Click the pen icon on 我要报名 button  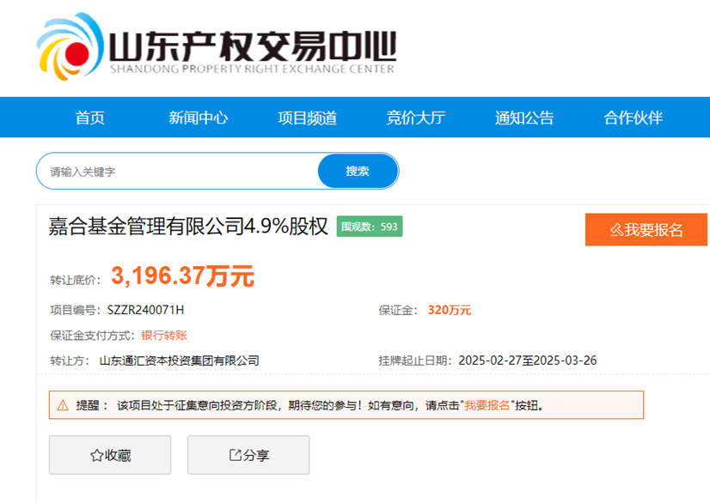616,229
